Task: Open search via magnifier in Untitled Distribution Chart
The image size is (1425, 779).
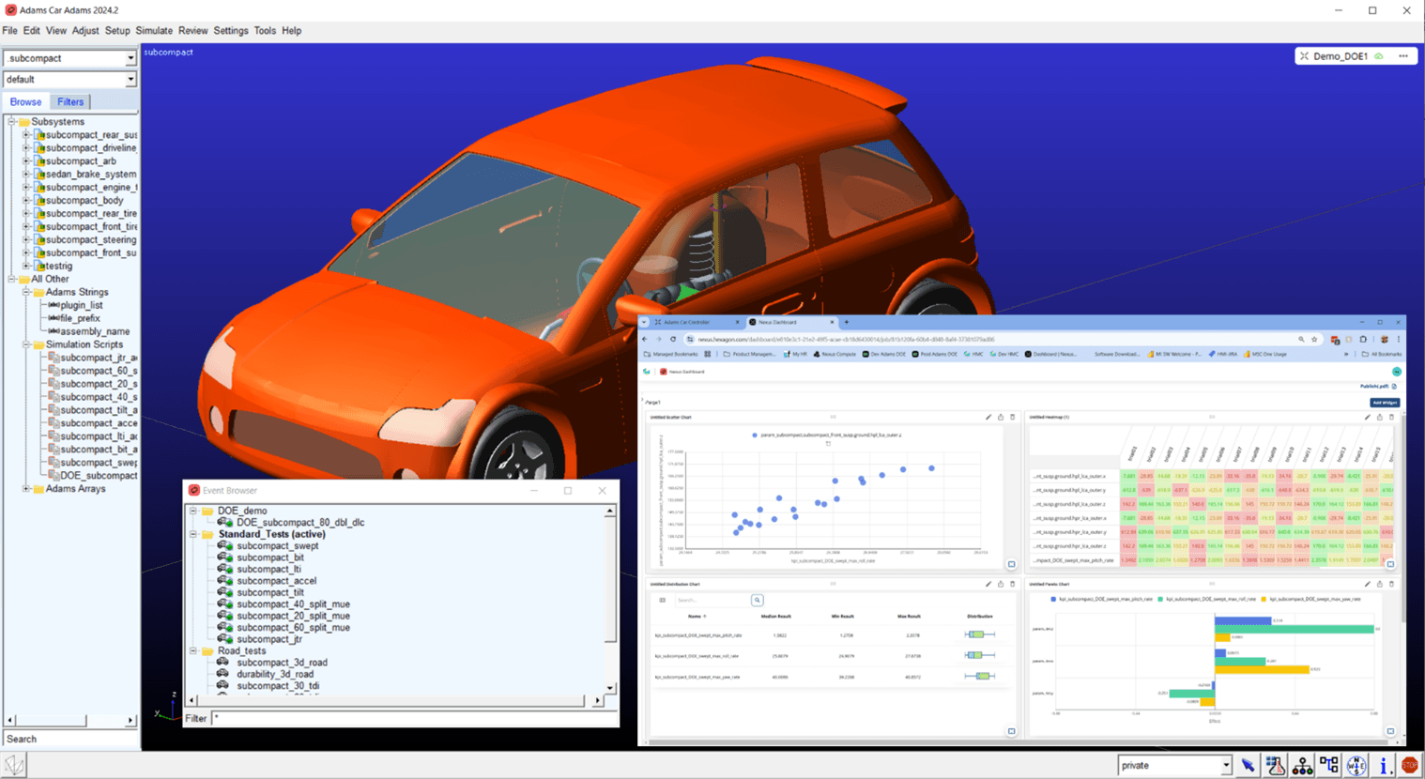Action: coord(758,599)
